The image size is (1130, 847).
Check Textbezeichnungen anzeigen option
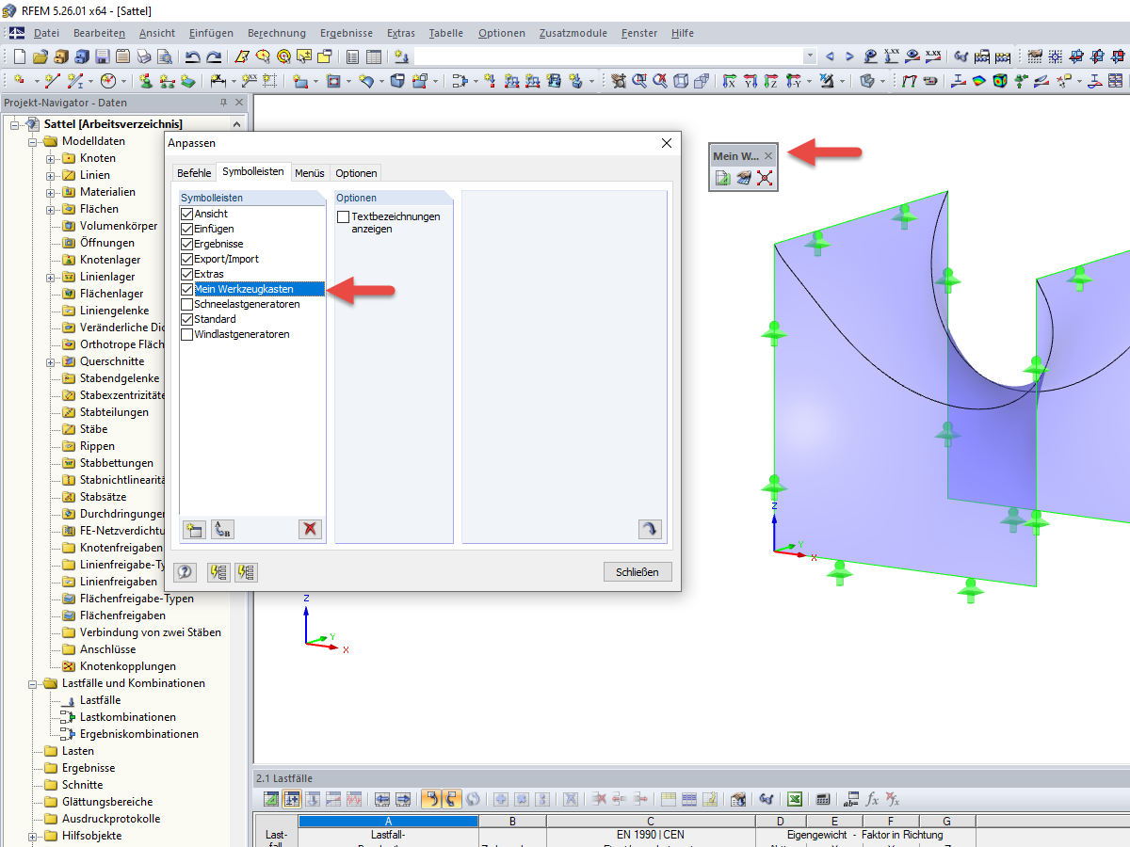(x=343, y=216)
